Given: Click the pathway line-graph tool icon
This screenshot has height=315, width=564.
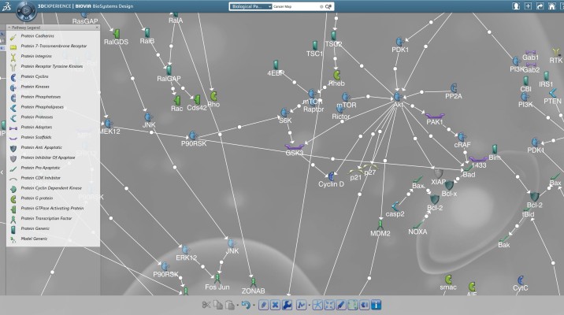Looking at the screenshot, I should (301, 305).
